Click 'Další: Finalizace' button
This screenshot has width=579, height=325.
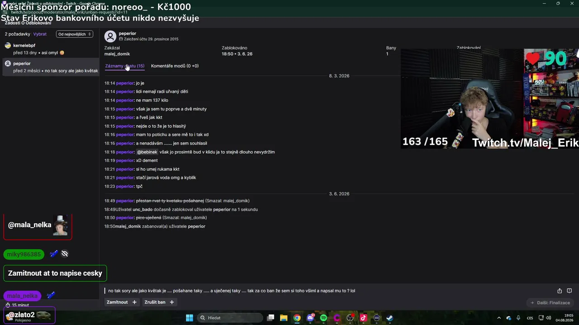[551, 302]
